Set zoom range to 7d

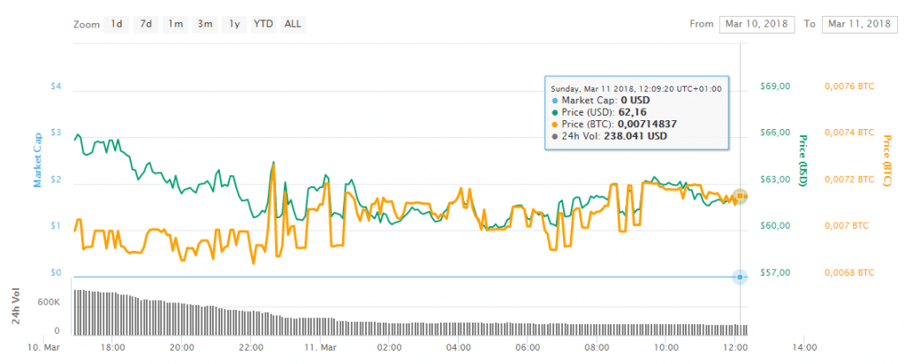[146, 24]
